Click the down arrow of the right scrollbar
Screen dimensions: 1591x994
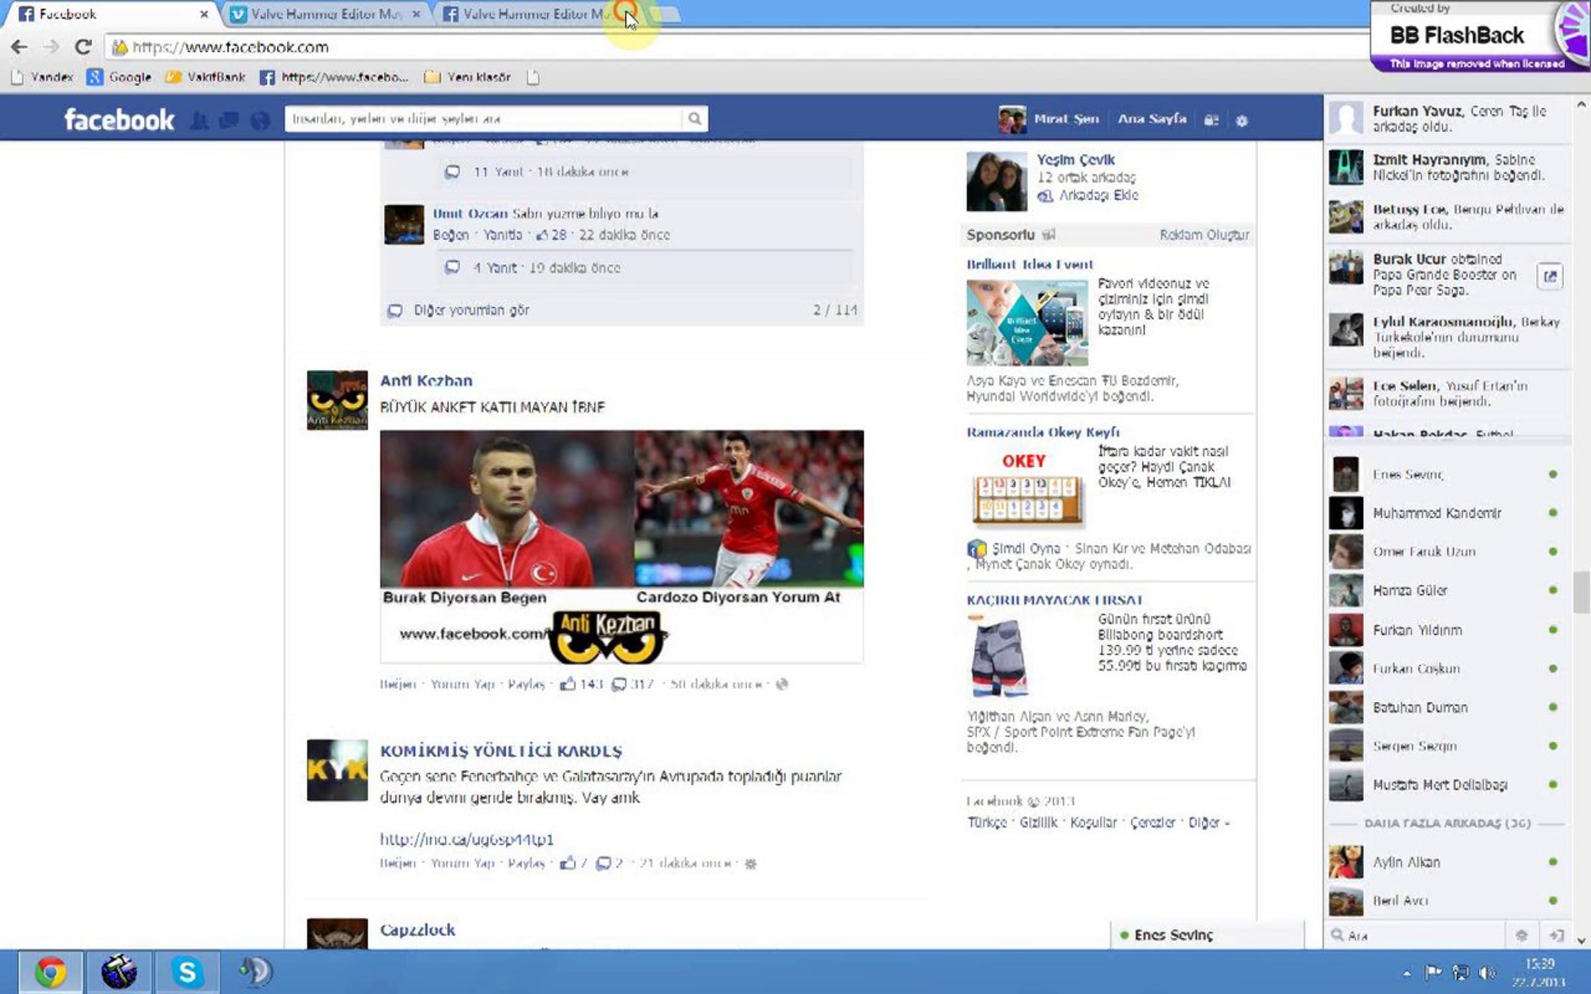pos(1582,940)
